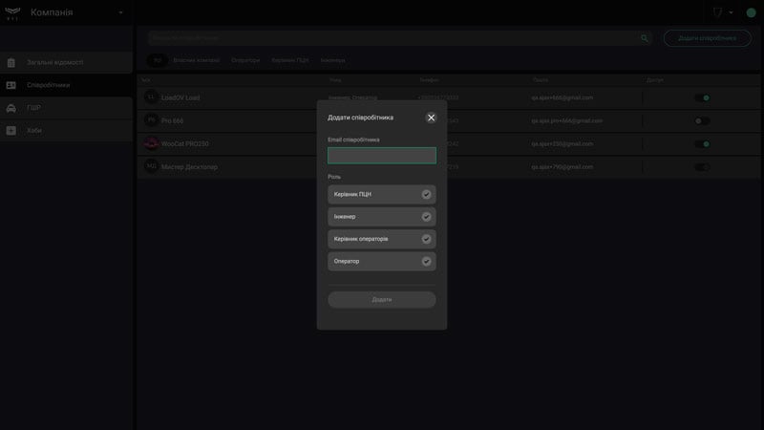764x430 pixels.
Task: Select the Власник компанії filter tab
Action: click(197, 60)
